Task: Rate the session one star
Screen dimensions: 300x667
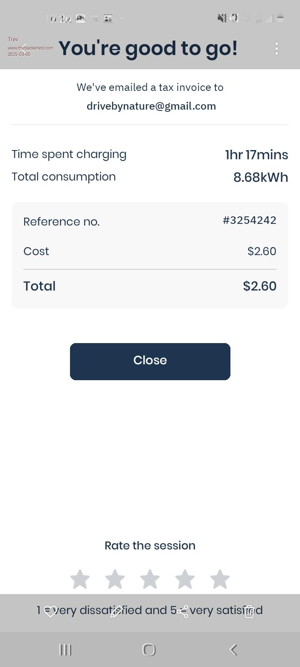Action: pos(80,579)
